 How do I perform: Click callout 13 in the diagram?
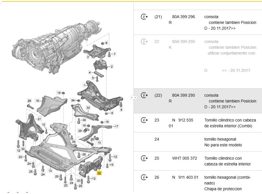pos(99,143)
